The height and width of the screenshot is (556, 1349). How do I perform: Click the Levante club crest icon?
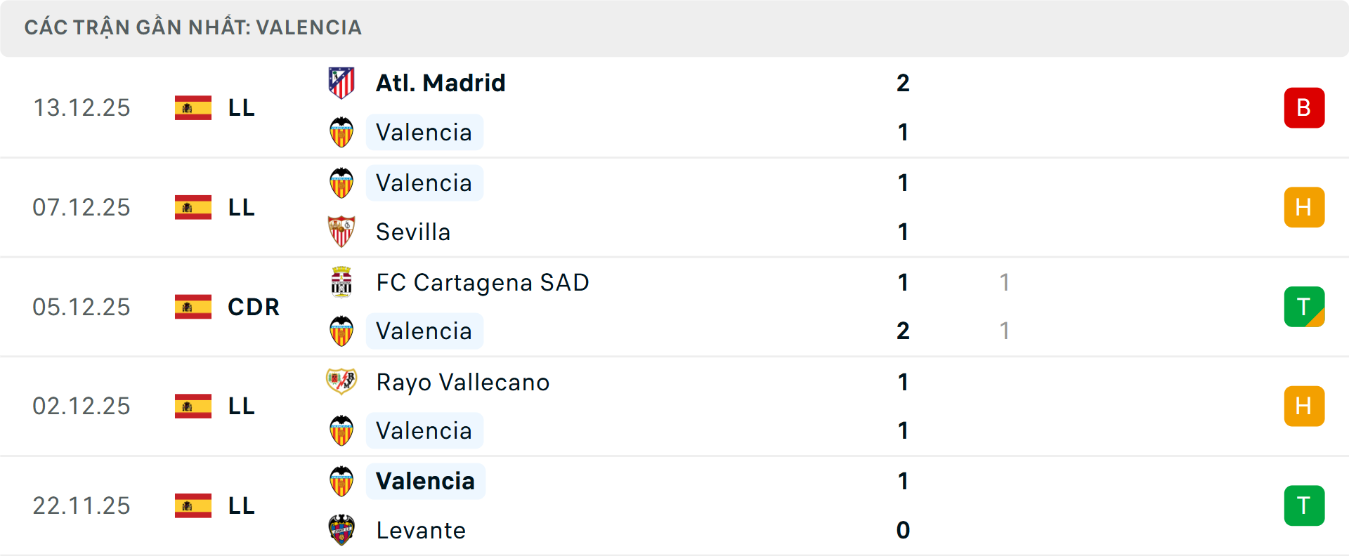[x=341, y=530]
